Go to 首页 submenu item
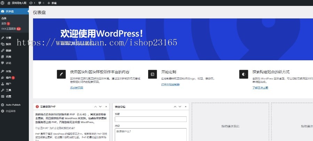Screen dimensions: 313x141 point(4,18)
